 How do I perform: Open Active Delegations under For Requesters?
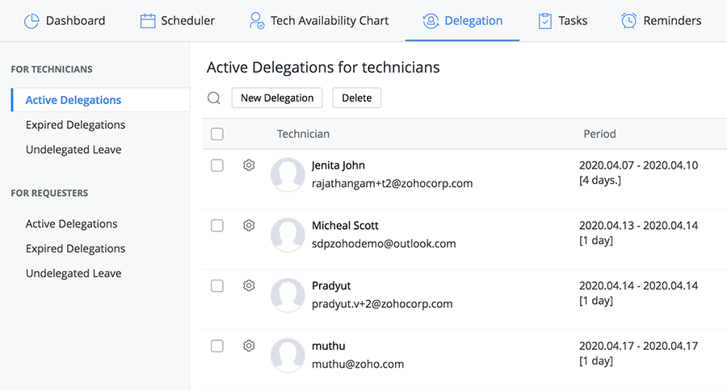click(71, 224)
